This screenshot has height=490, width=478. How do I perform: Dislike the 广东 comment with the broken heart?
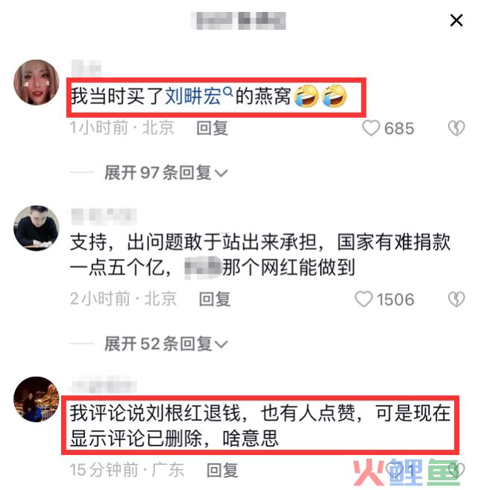(x=456, y=470)
